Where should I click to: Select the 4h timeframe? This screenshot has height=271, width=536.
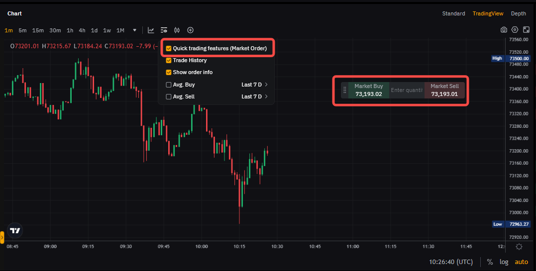coord(82,30)
